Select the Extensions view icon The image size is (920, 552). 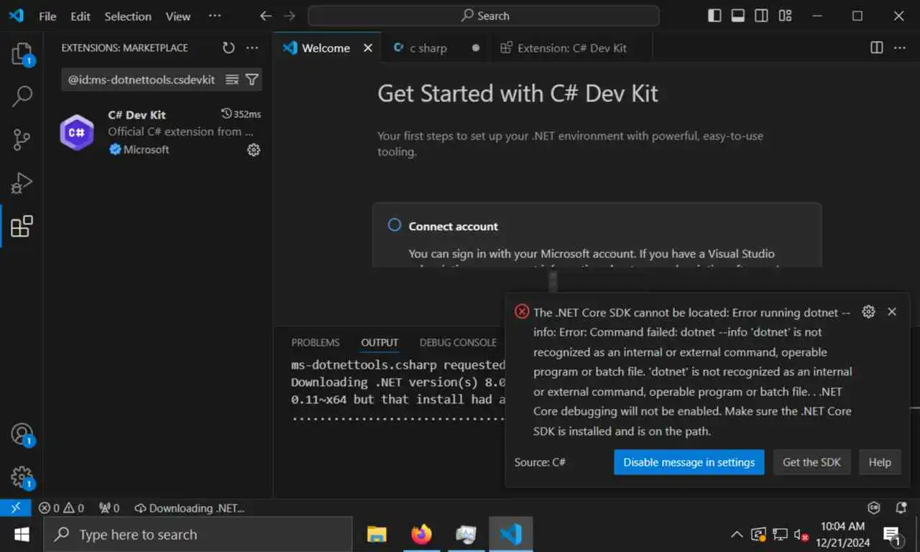(22, 226)
